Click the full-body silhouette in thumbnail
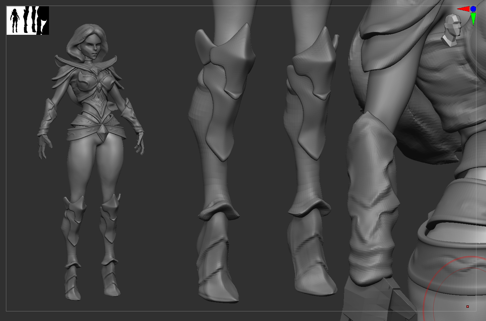Screen dimensions: 486x321 [14, 21]
